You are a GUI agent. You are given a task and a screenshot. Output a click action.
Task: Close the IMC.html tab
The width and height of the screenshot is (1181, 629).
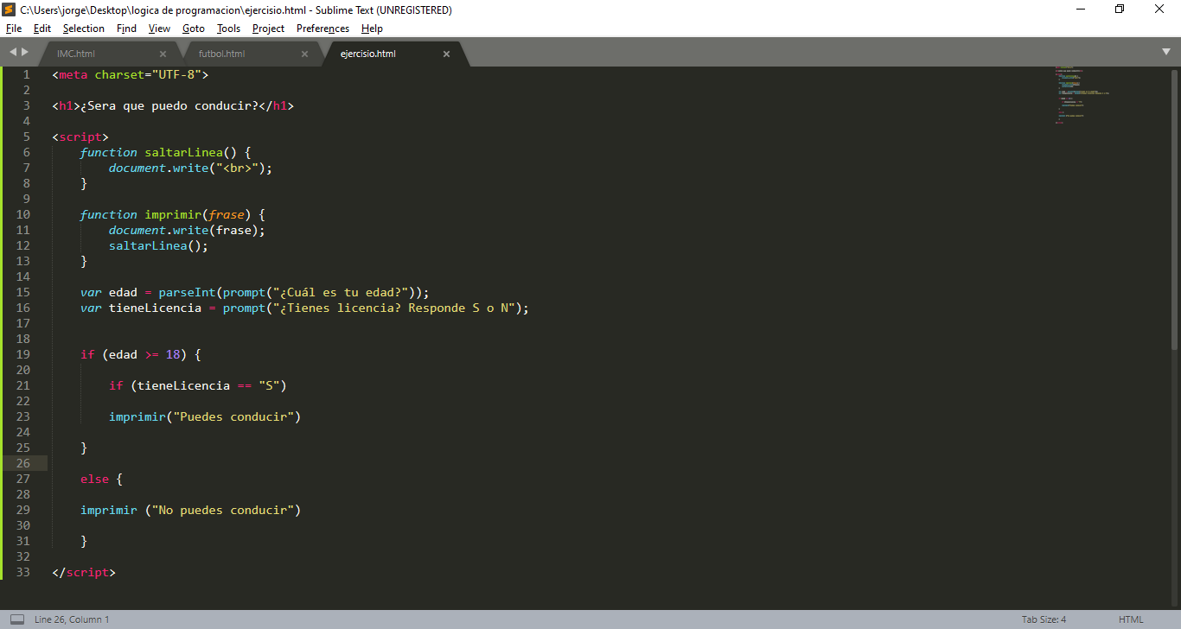(x=163, y=54)
